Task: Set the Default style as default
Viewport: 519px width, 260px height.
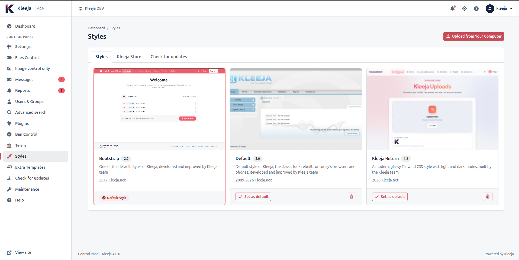Action: coord(253,197)
